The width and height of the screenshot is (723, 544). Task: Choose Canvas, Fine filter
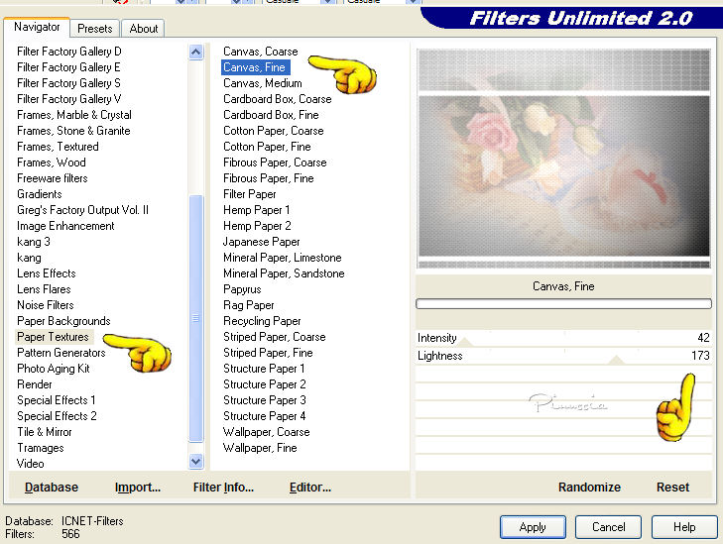click(255, 67)
